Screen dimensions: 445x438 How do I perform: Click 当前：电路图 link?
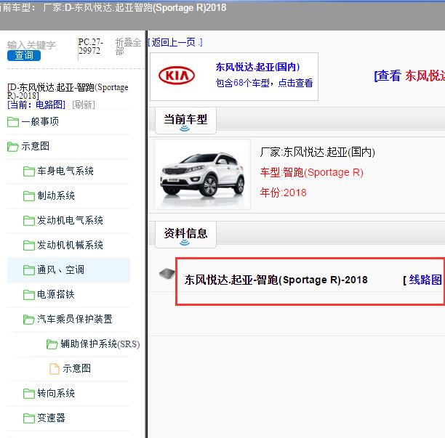coord(36,105)
